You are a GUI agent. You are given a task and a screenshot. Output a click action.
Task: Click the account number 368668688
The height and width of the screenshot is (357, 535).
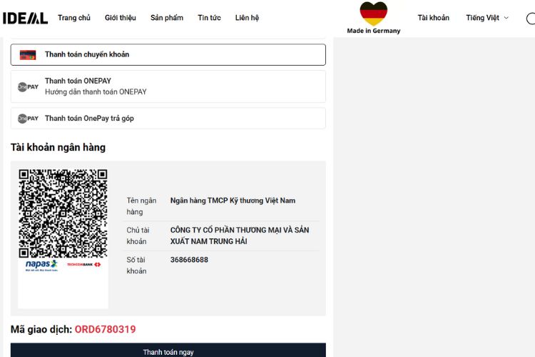189,260
